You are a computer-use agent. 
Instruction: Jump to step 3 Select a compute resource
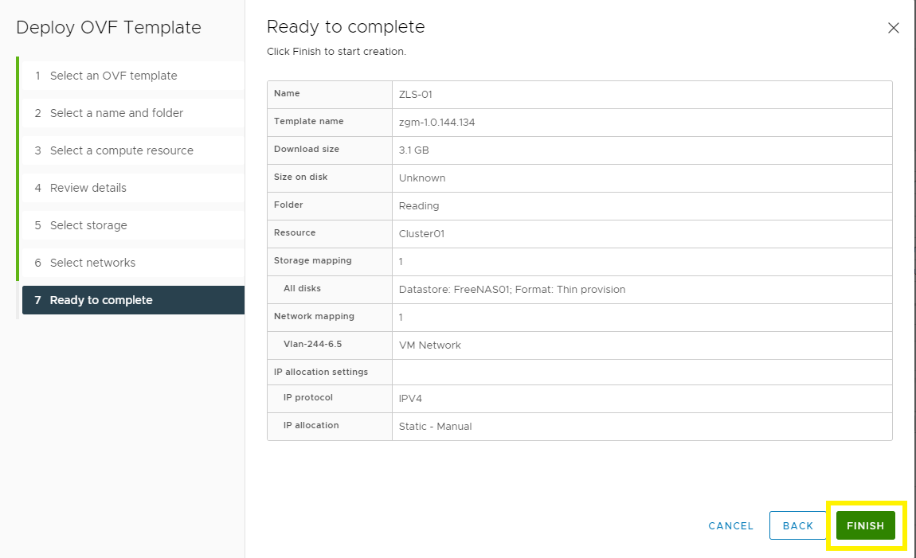(121, 150)
